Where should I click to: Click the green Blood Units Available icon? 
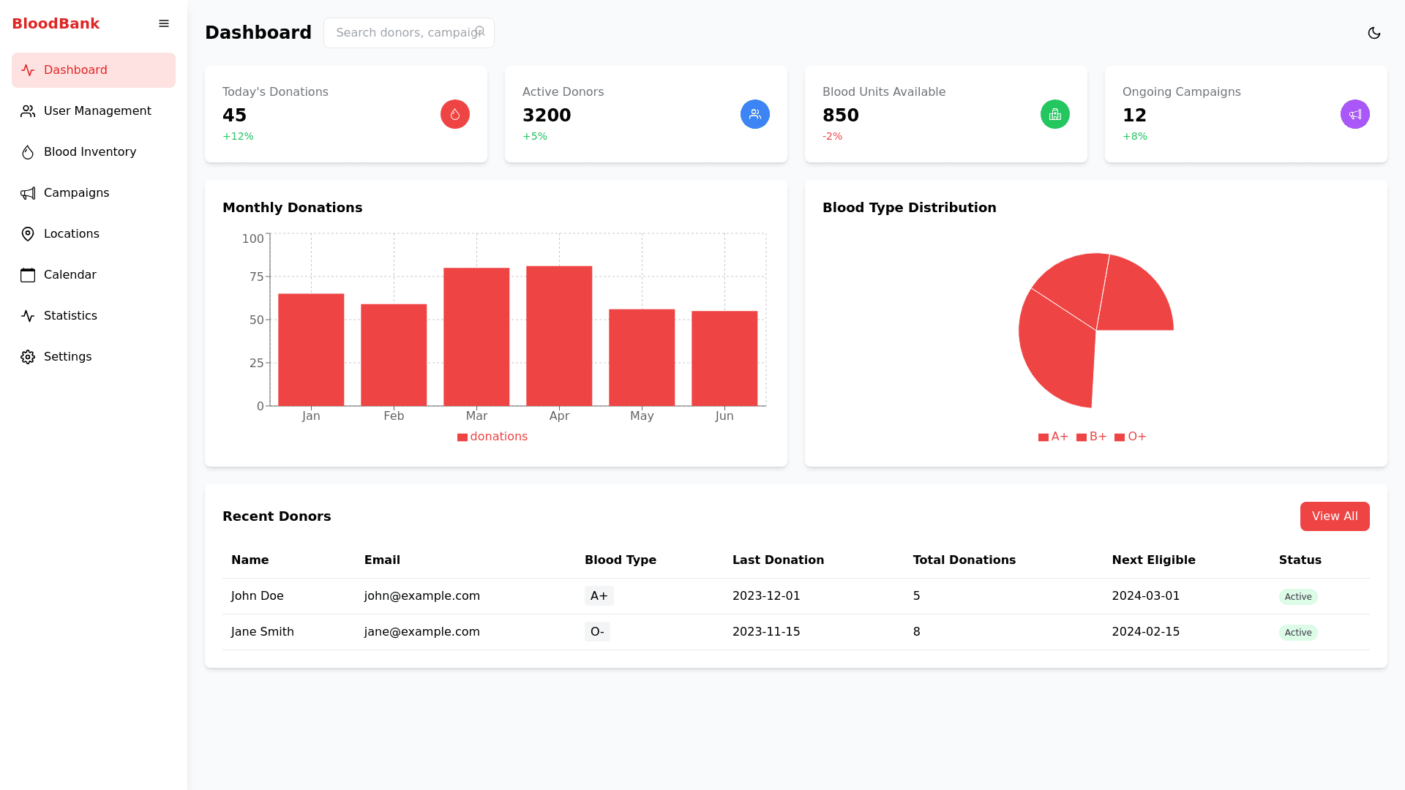click(1054, 114)
